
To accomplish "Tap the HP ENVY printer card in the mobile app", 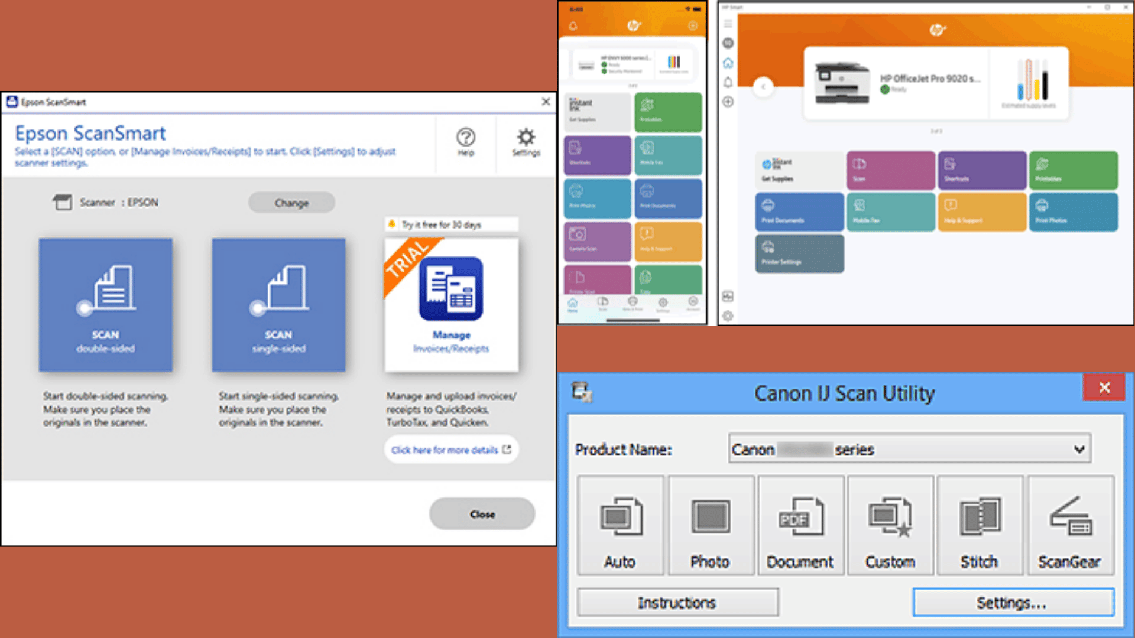I will tap(613, 63).
